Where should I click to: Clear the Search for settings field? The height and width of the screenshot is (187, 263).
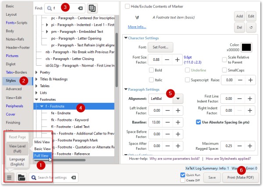pyautogui.click(x=74, y=177)
